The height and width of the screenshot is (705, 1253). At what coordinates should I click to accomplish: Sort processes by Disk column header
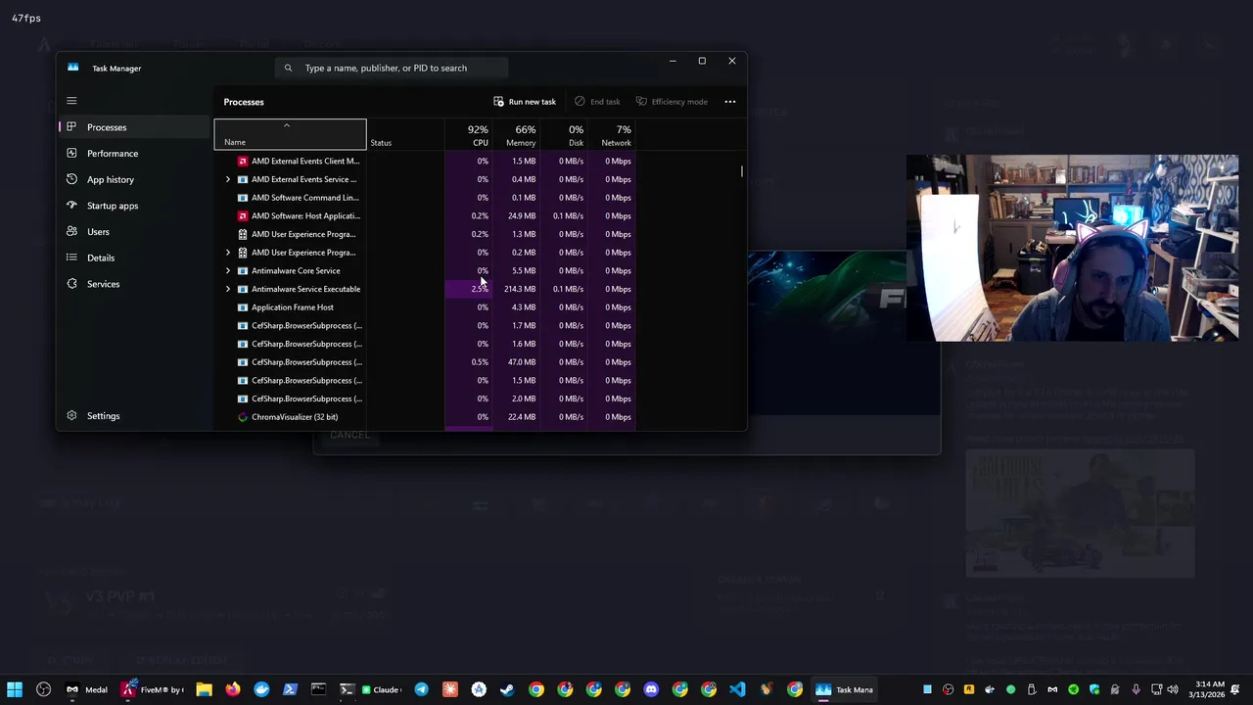(565, 135)
